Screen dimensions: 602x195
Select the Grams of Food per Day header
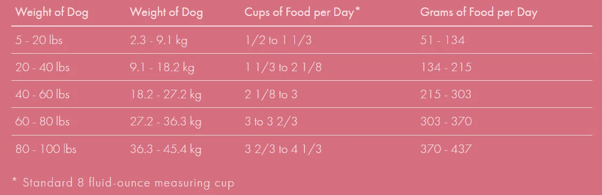coord(479,12)
